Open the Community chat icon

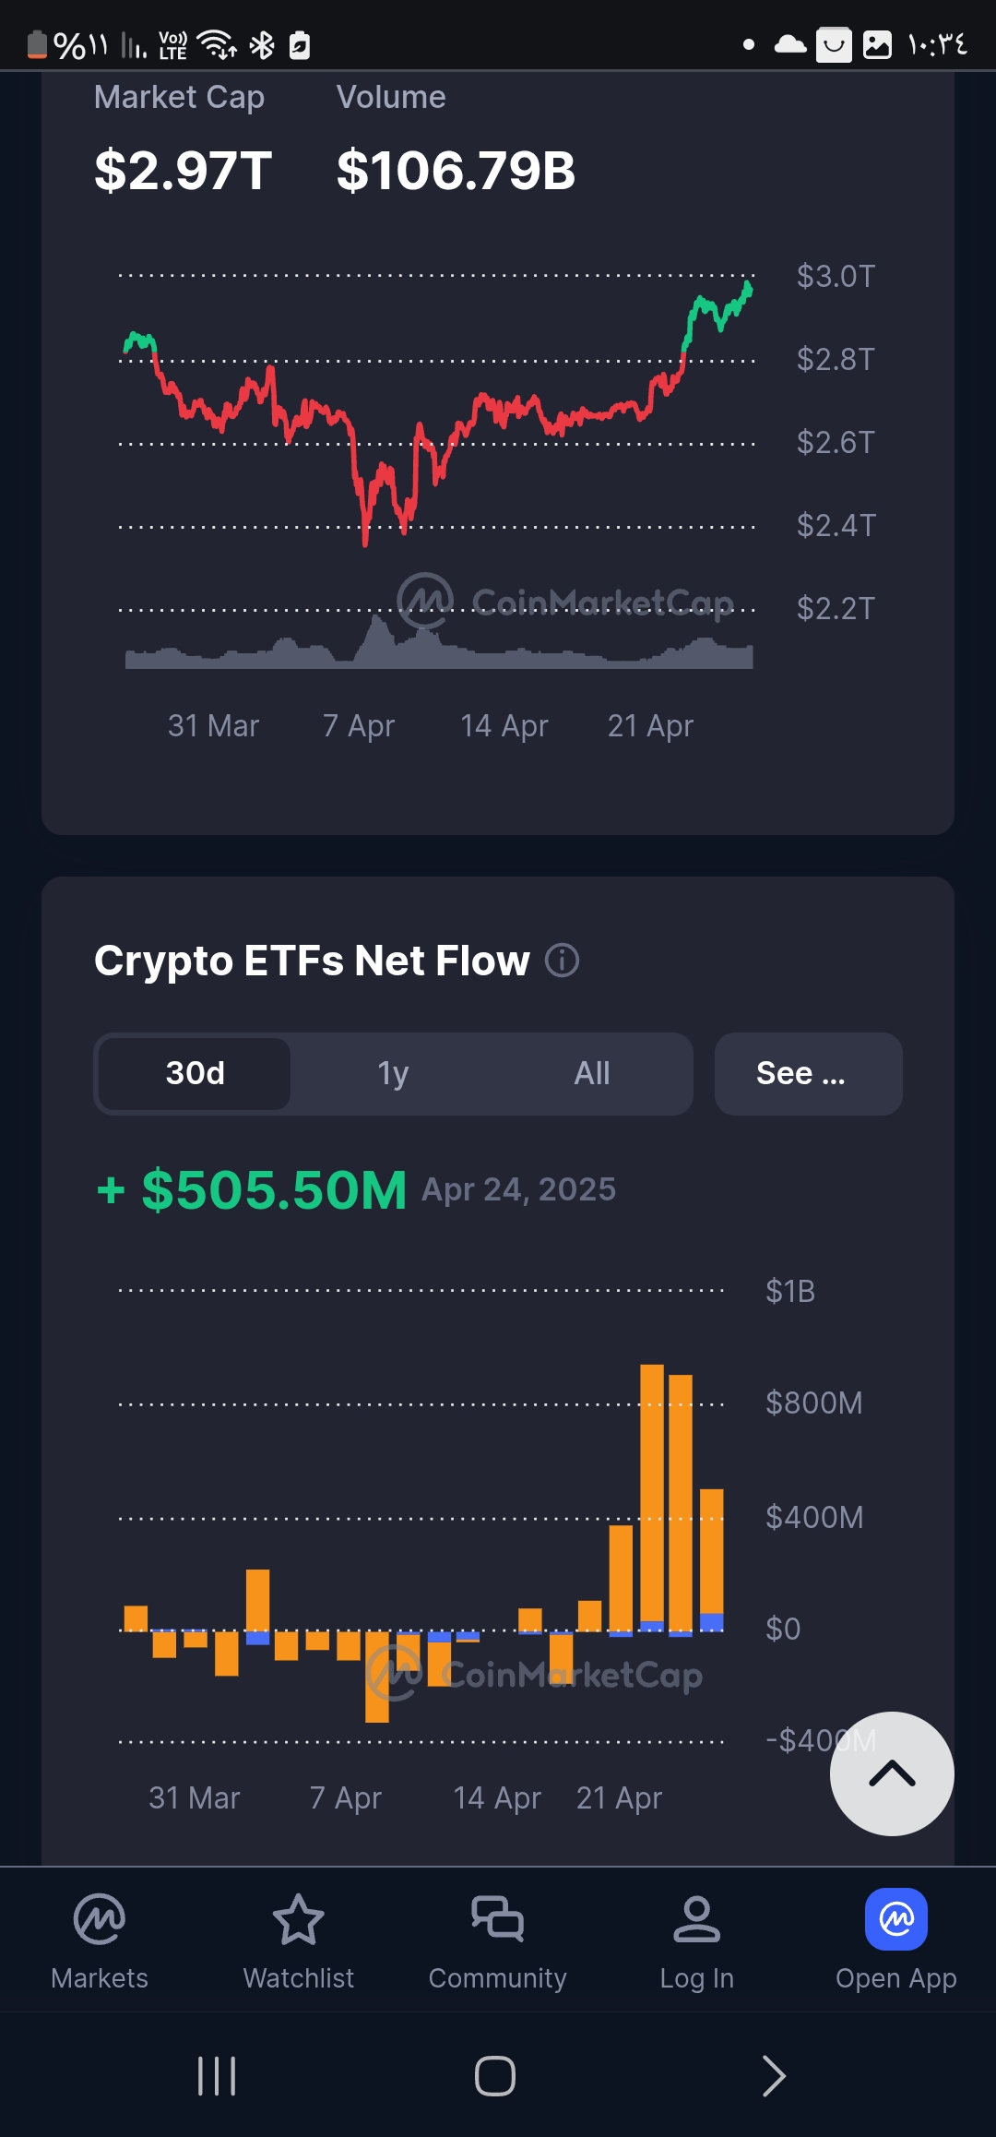pyautogui.click(x=498, y=1919)
